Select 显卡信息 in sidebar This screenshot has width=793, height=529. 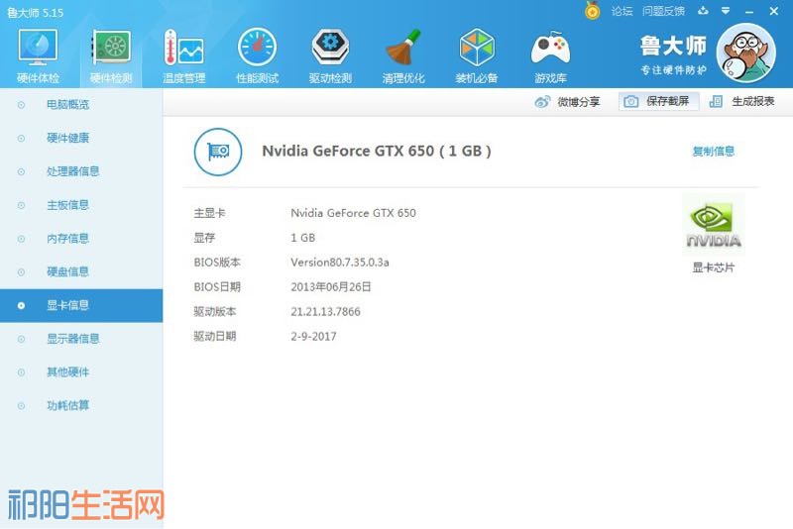[x=81, y=305]
